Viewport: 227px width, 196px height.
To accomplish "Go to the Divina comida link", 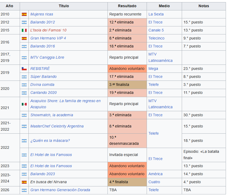I will [42, 85].
